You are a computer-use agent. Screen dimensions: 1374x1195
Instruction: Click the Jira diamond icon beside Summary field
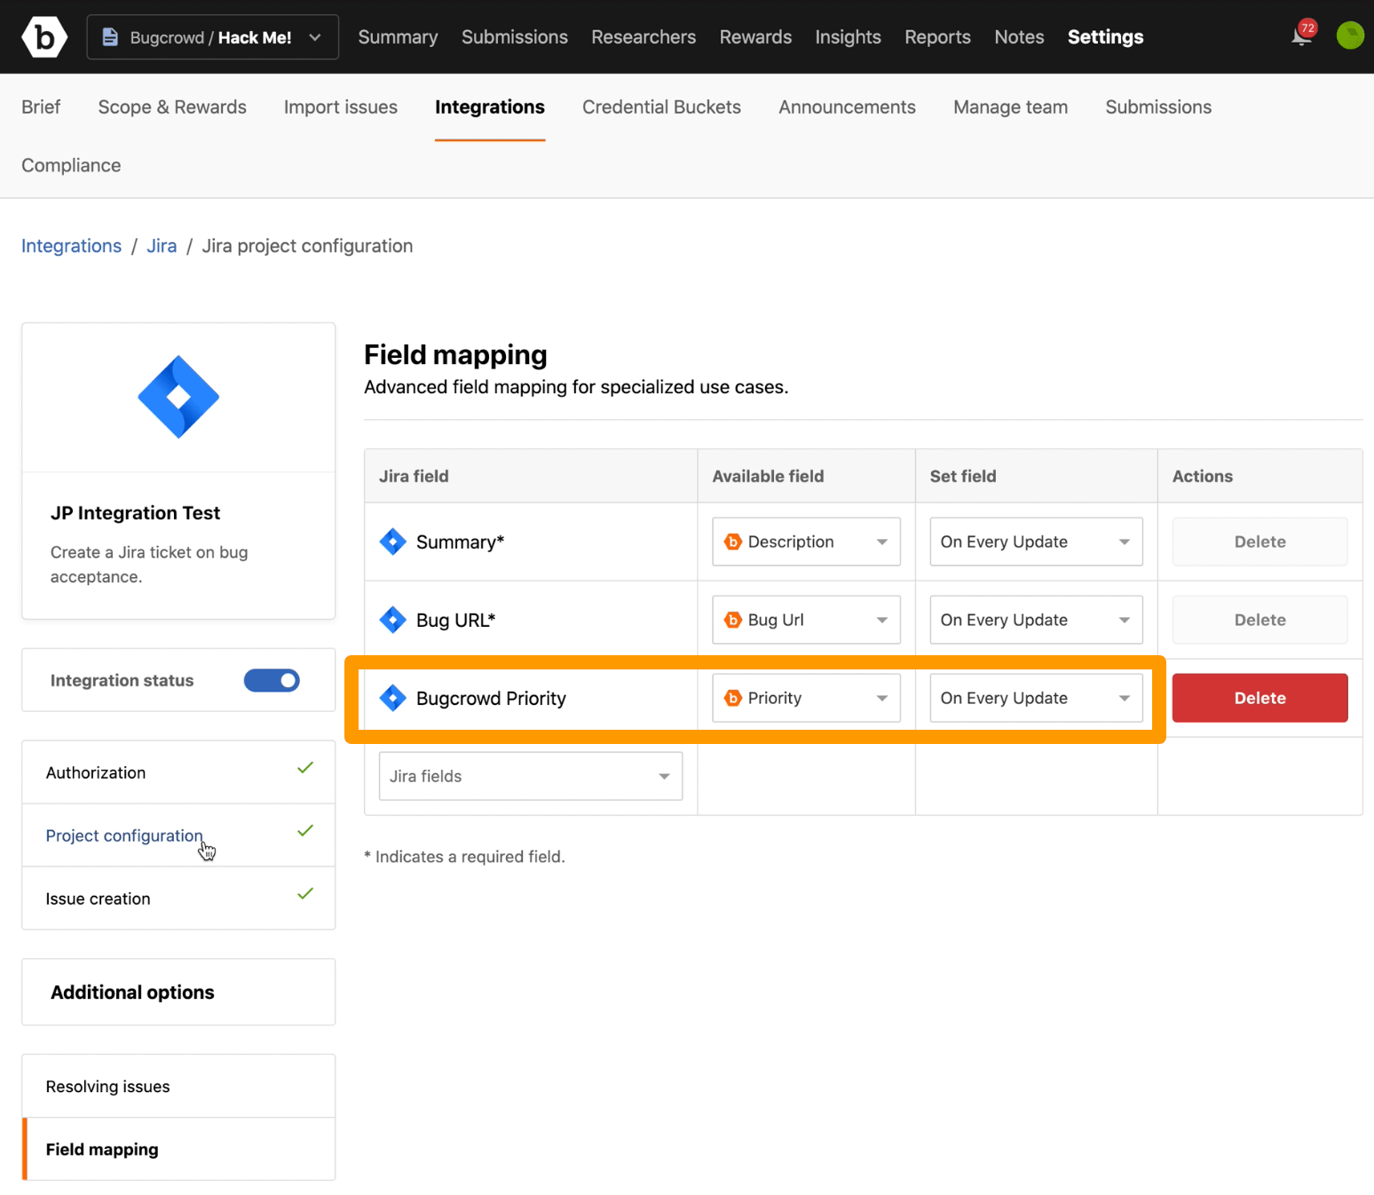coord(392,542)
